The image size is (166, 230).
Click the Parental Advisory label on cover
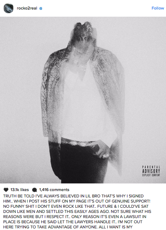point(151,171)
